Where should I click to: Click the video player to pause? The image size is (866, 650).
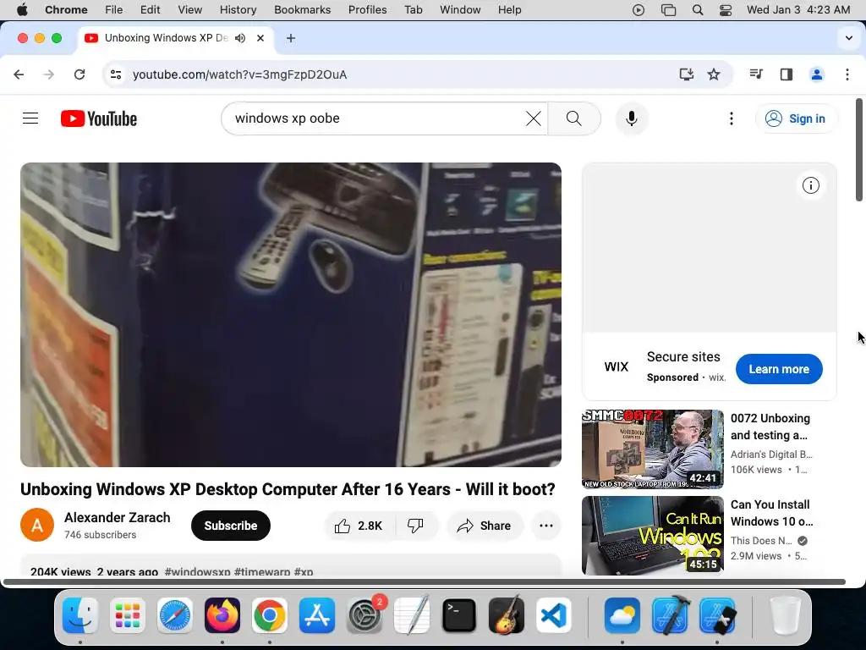pos(291,315)
